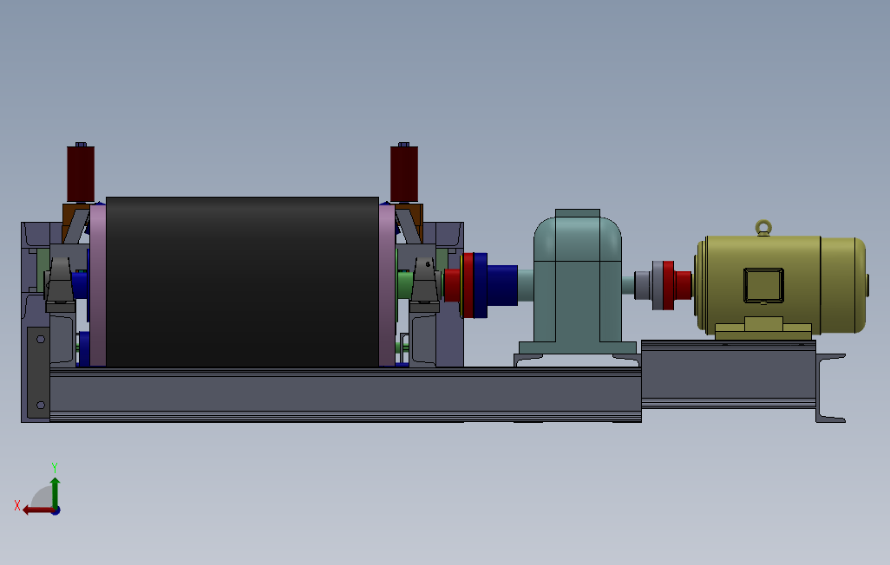Select the green shaft segment right of drum
The width and height of the screenshot is (890, 565).
tap(406, 285)
